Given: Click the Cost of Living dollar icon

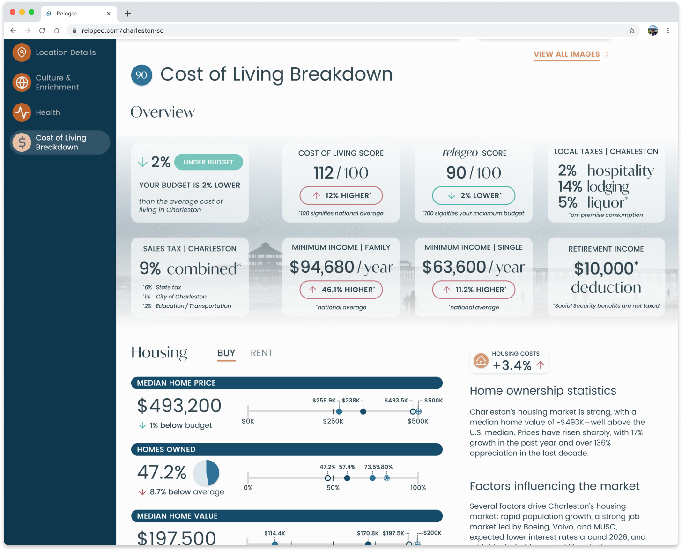Looking at the screenshot, I should click(x=22, y=142).
